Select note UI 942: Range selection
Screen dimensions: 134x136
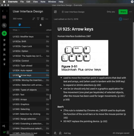point(29,119)
